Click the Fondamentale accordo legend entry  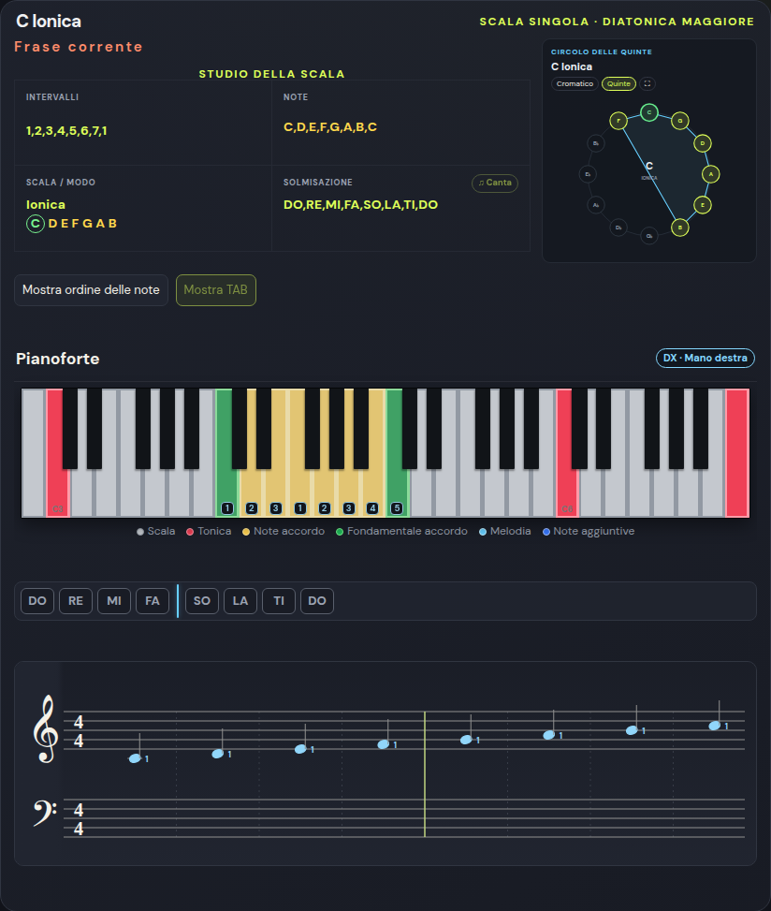tap(401, 531)
